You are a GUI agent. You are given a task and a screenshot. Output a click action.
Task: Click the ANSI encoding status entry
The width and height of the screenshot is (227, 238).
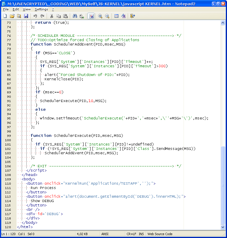pyautogui.click(x=105, y=234)
